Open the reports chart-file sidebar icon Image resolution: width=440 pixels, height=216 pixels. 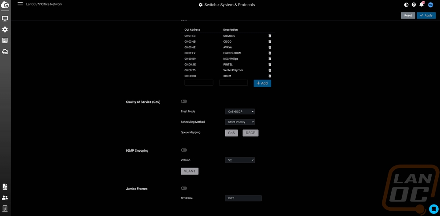click(5, 187)
